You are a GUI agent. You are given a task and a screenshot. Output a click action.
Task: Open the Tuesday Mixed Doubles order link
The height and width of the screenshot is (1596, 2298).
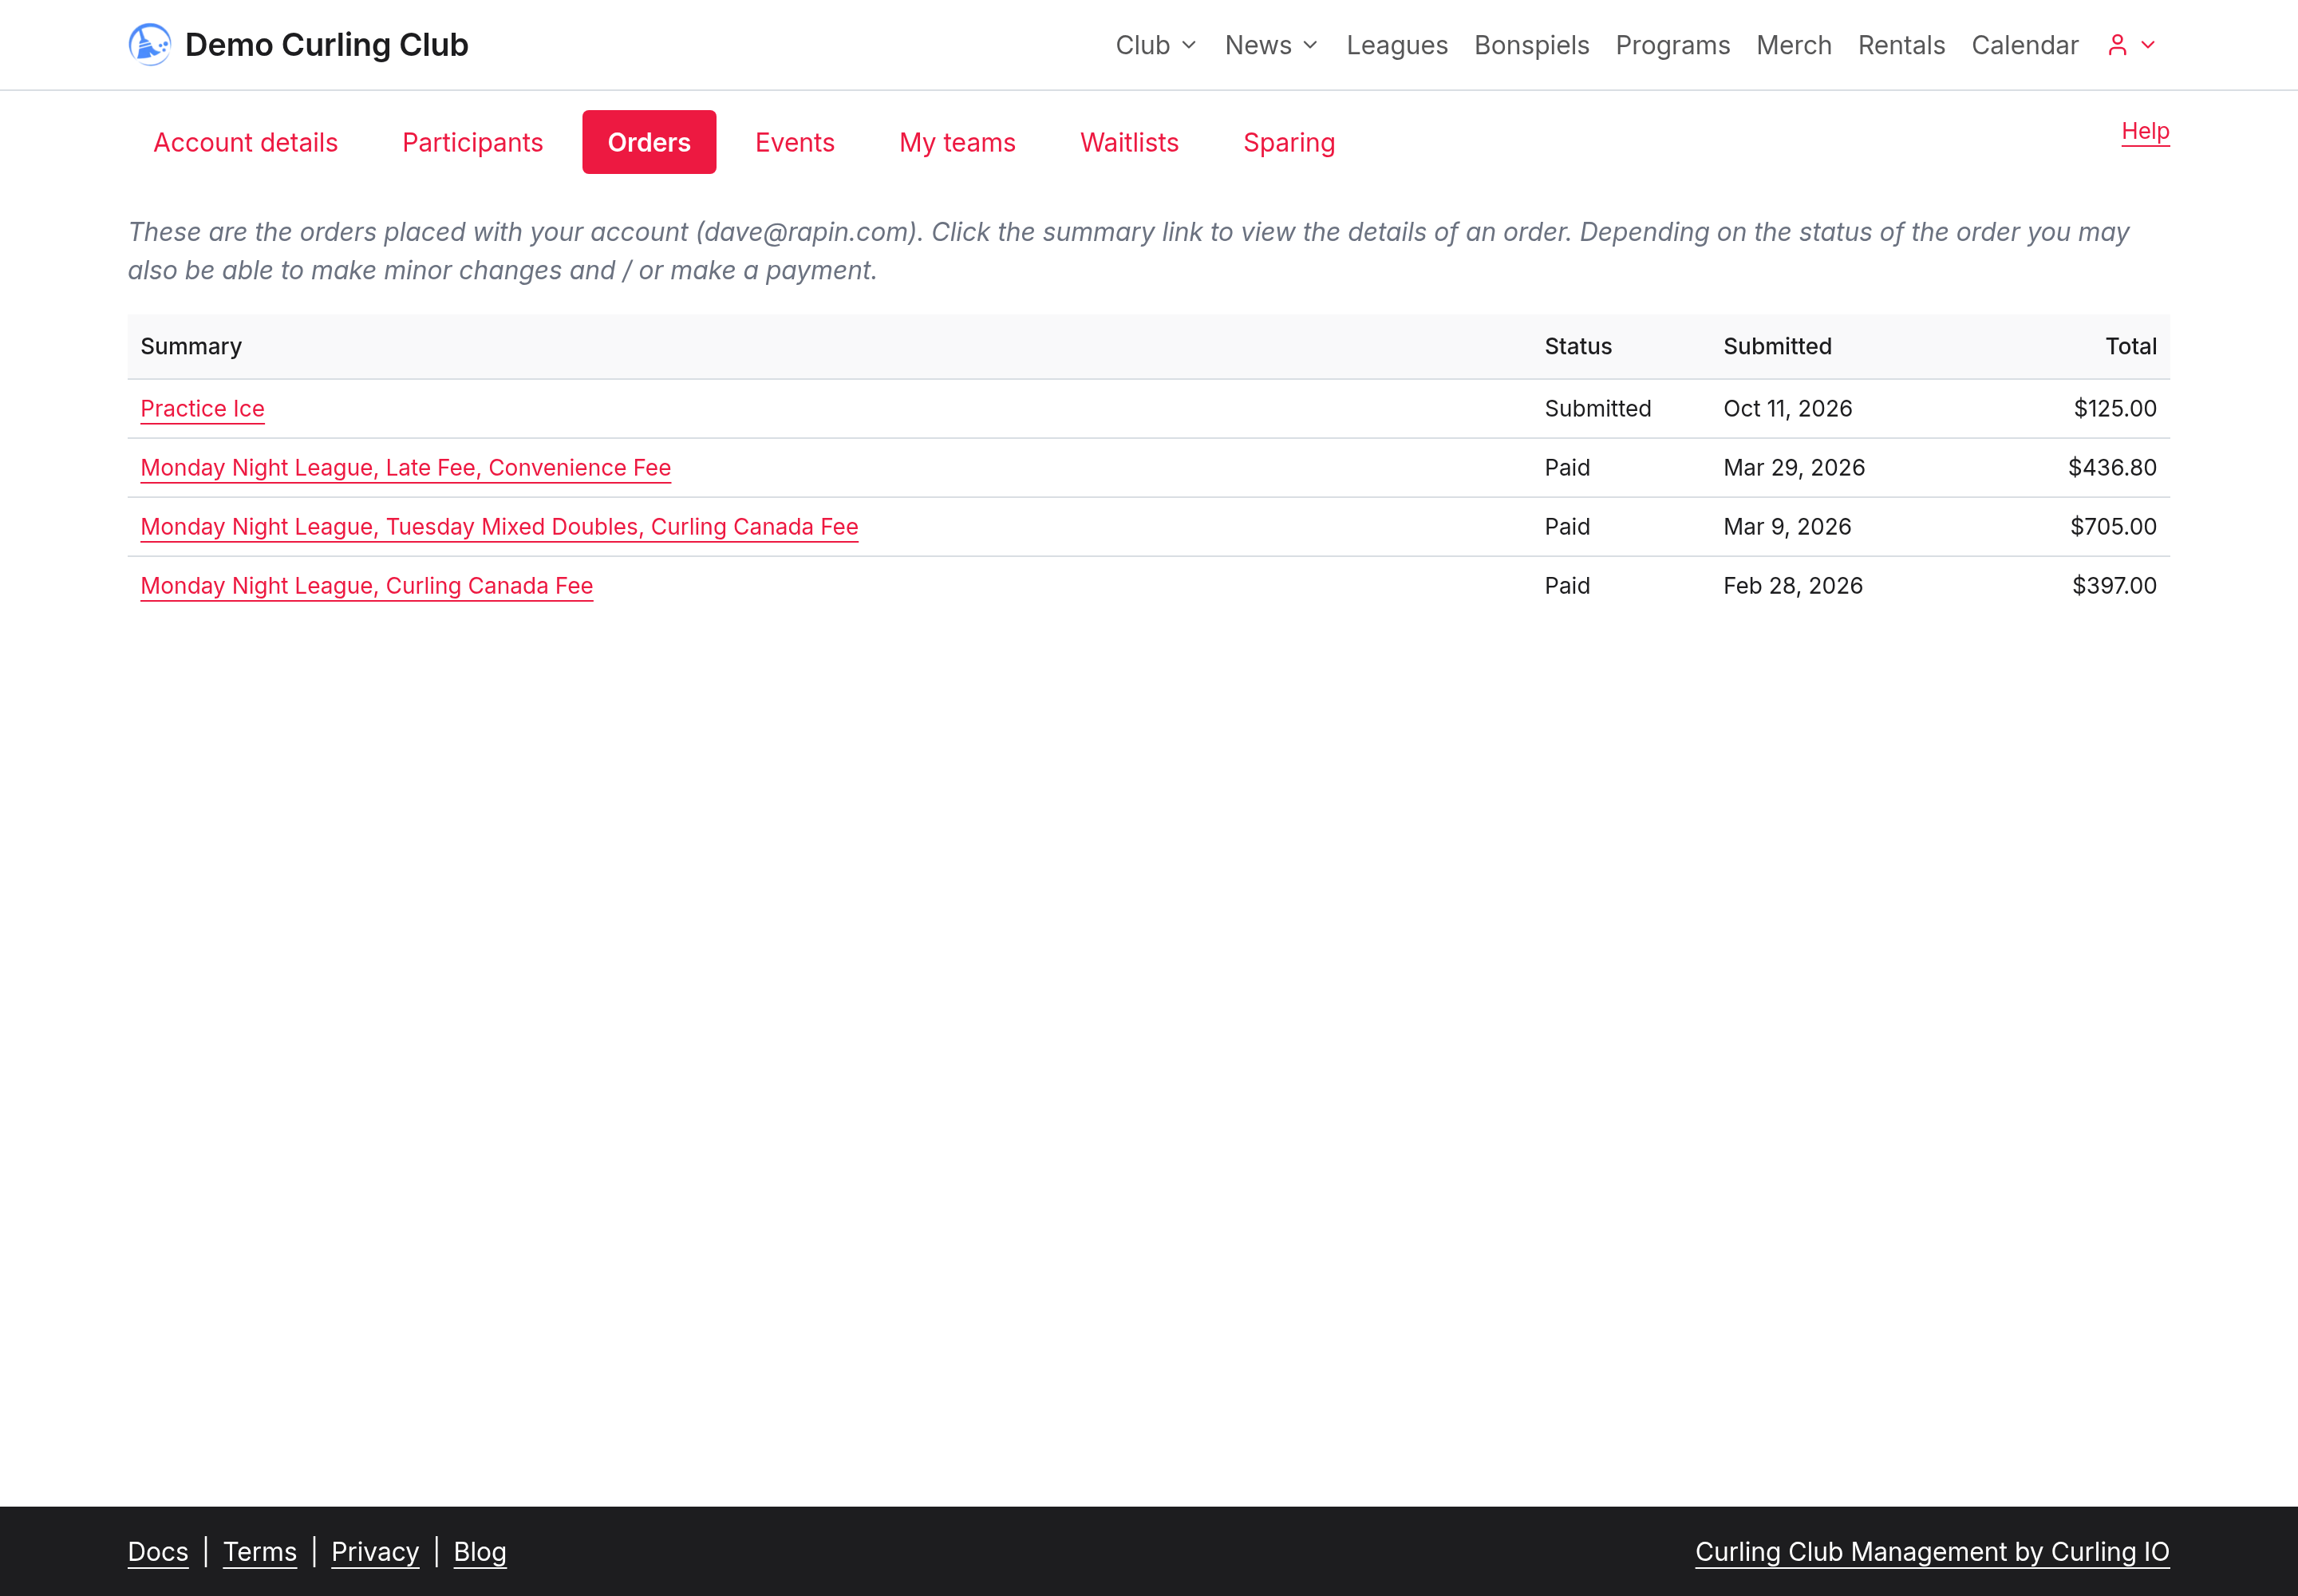coord(499,526)
